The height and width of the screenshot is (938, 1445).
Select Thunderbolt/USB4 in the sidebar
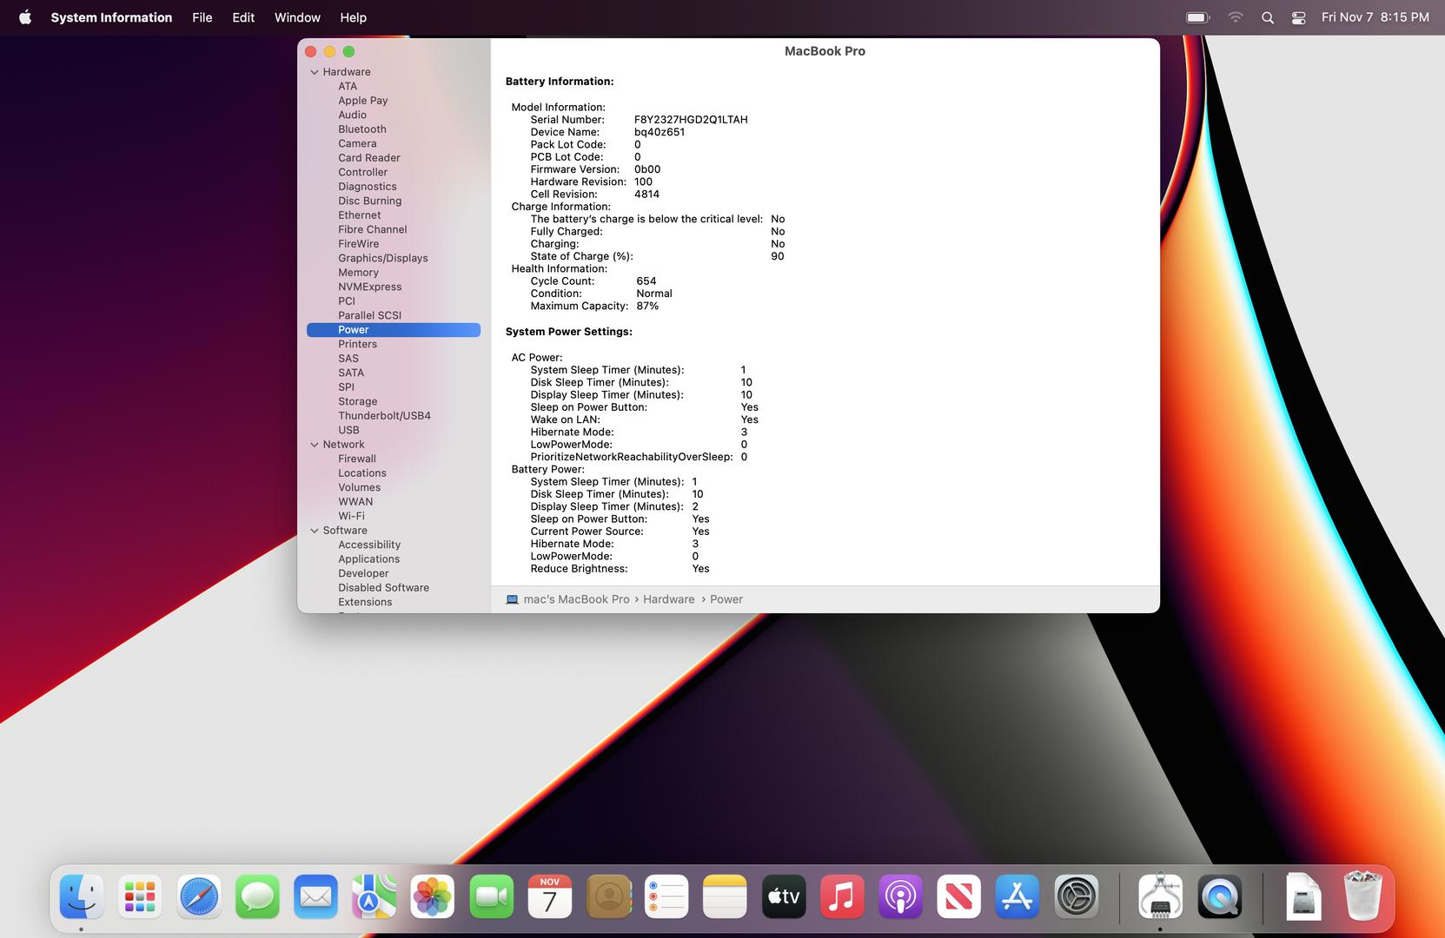tap(384, 416)
